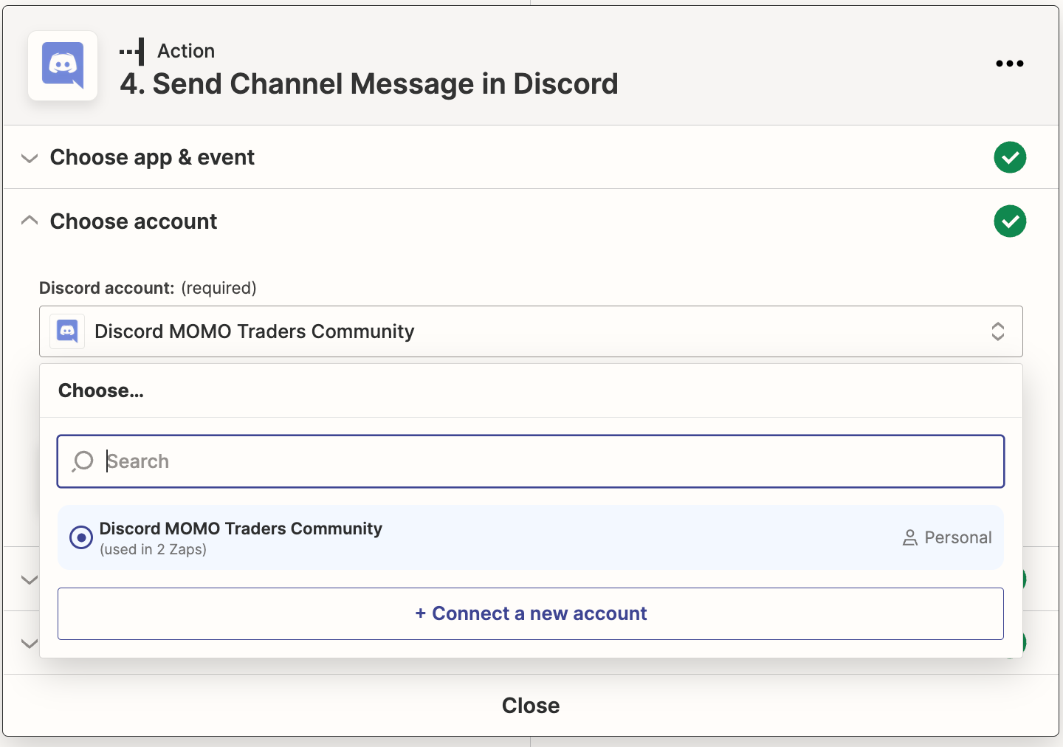1063x747 pixels.
Task: Click the (used in 2 Zaps) text
Action: pos(153,550)
